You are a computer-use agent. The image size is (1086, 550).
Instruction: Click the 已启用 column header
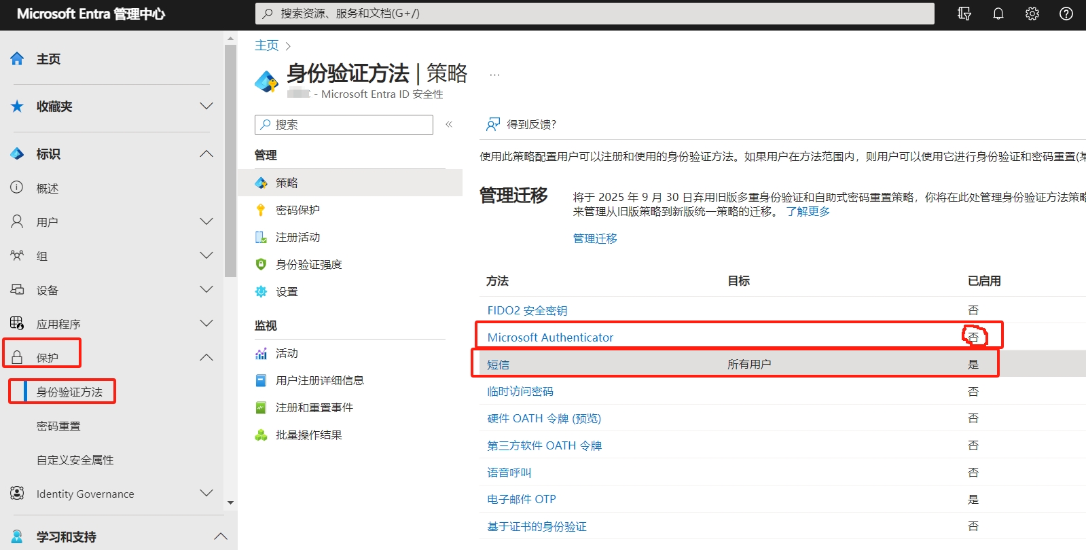(x=984, y=280)
